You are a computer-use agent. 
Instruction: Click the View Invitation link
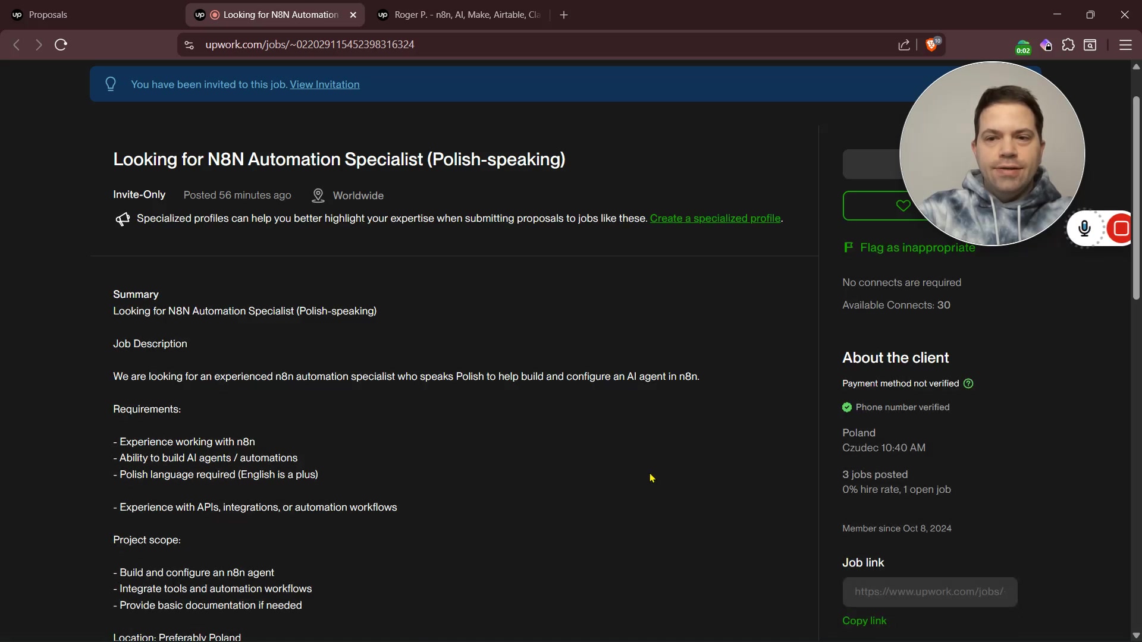click(324, 84)
